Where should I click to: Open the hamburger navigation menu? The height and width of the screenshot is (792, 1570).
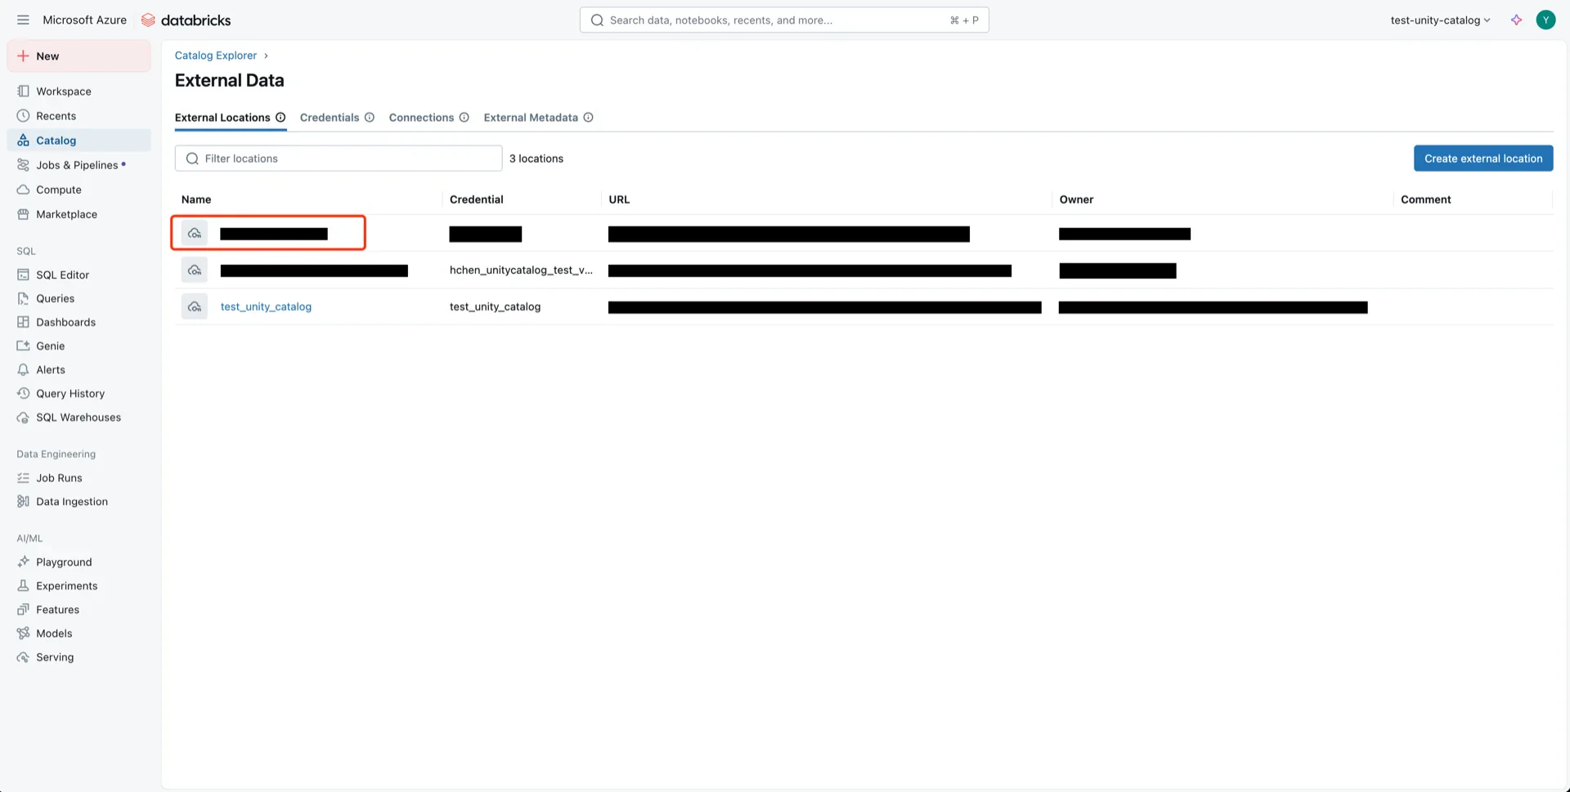coord(23,20)
